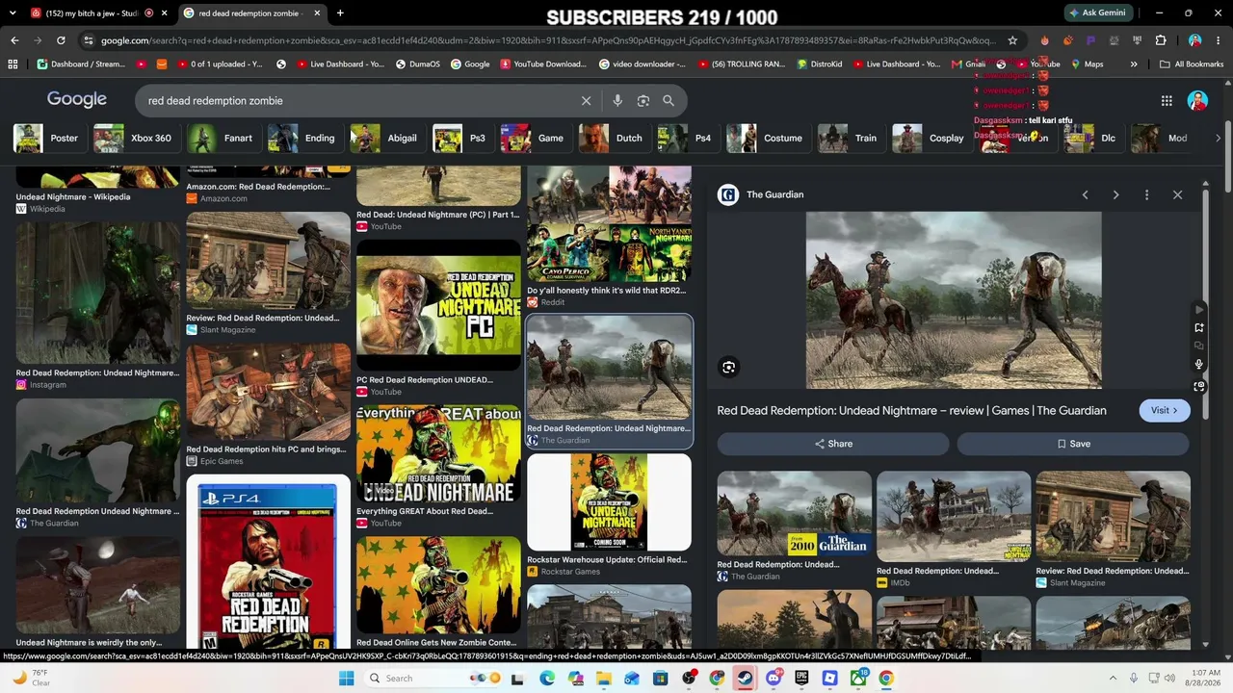Go to the previous image in the preview panel
This screenshot has height=693, width=1233.
point(1085,194)
